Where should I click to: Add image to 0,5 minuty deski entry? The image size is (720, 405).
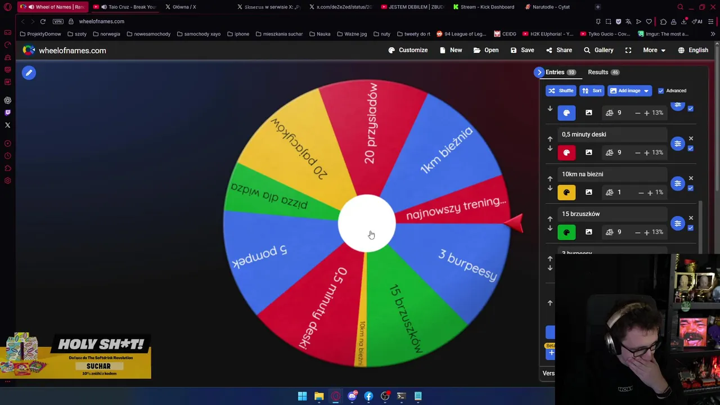tap(588, 152)
